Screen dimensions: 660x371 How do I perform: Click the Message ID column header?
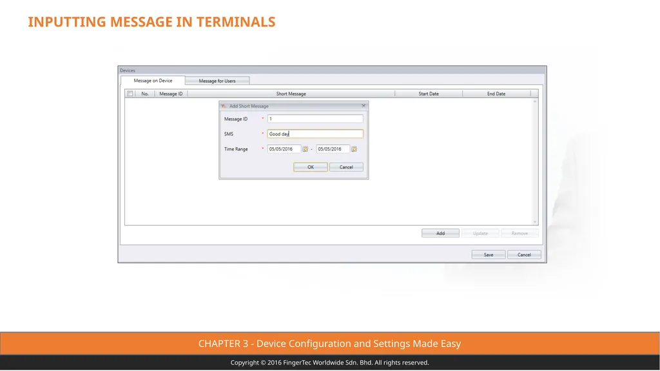click(171, 94)
